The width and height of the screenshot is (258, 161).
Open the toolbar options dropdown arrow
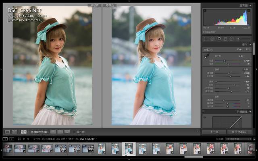pyautogui.click(x=197, y=132)
